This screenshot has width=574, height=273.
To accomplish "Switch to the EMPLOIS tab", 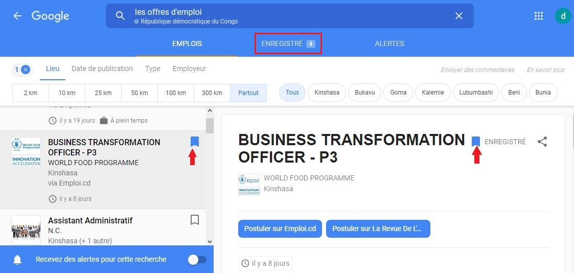I will click(187, 43).
